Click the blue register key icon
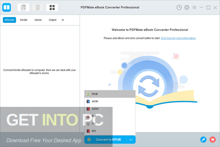This screenshot has height=147, width=220. [x=203, y=140]
